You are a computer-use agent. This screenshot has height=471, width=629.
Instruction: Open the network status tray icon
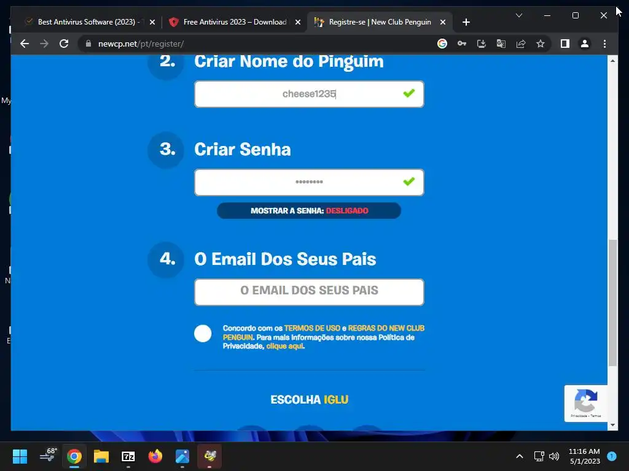click(539, 456)
